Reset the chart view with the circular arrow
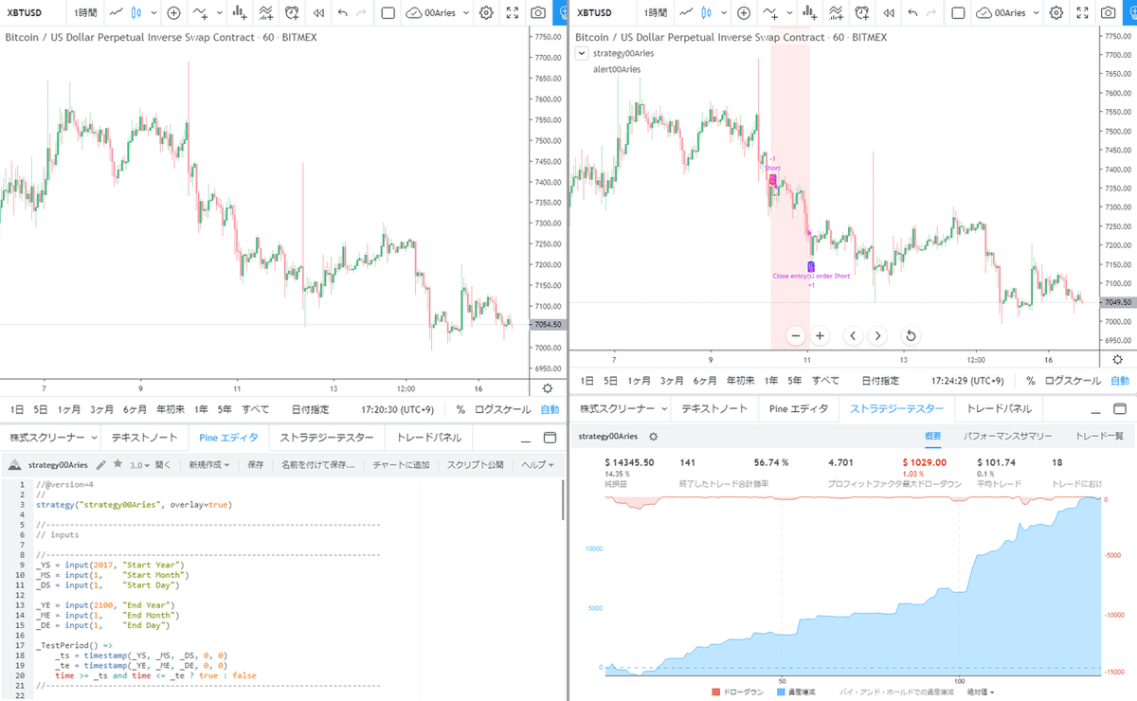 coord(910,335)
